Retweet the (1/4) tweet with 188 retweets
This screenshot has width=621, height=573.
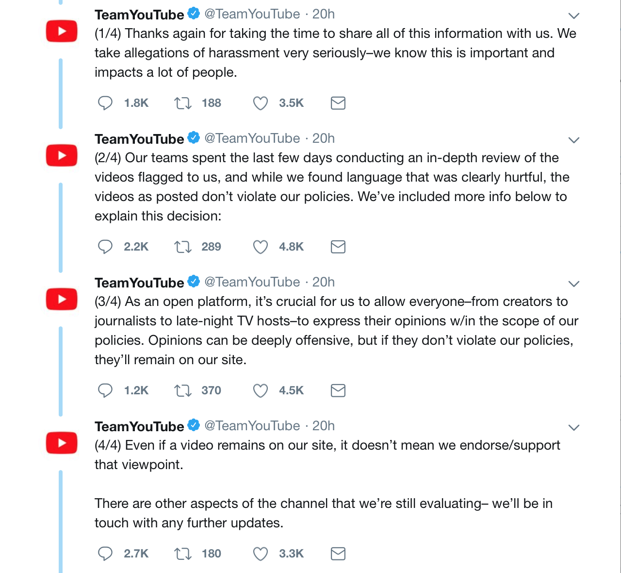pyautogui.click(x=183, y=103)
